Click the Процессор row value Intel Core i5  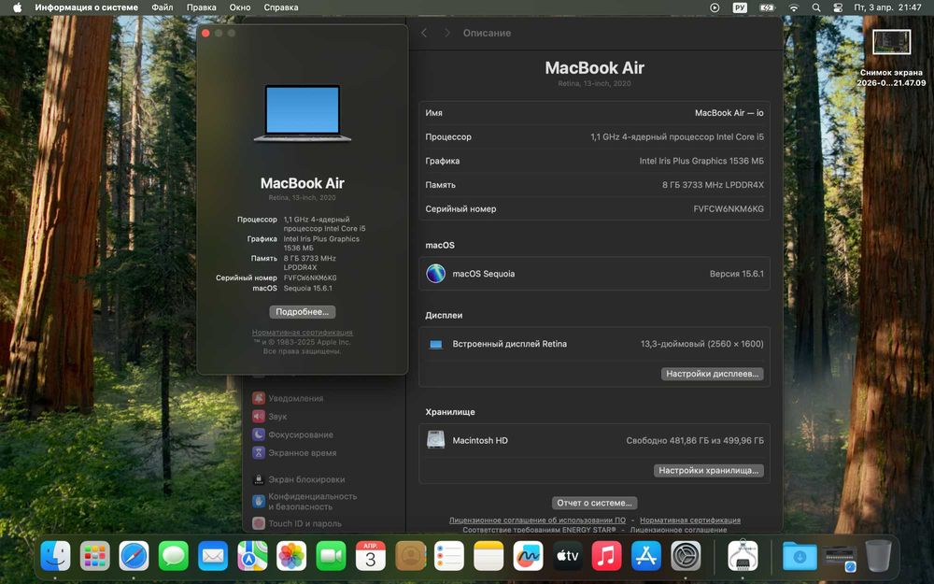pos(677,136)
